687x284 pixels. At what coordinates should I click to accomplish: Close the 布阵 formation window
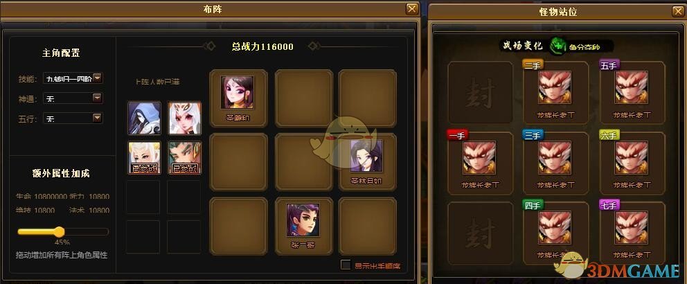[412, 8]
